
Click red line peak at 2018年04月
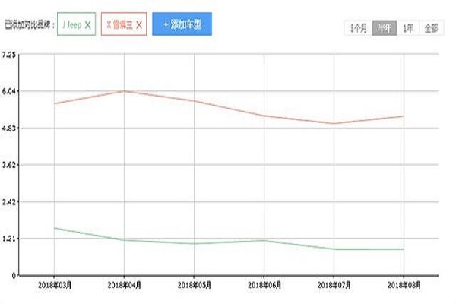[124, 91]
